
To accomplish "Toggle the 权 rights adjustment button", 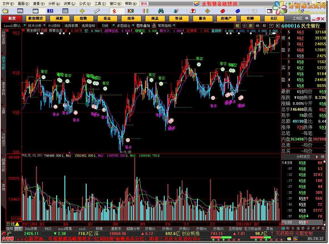I will pos(251,26).
